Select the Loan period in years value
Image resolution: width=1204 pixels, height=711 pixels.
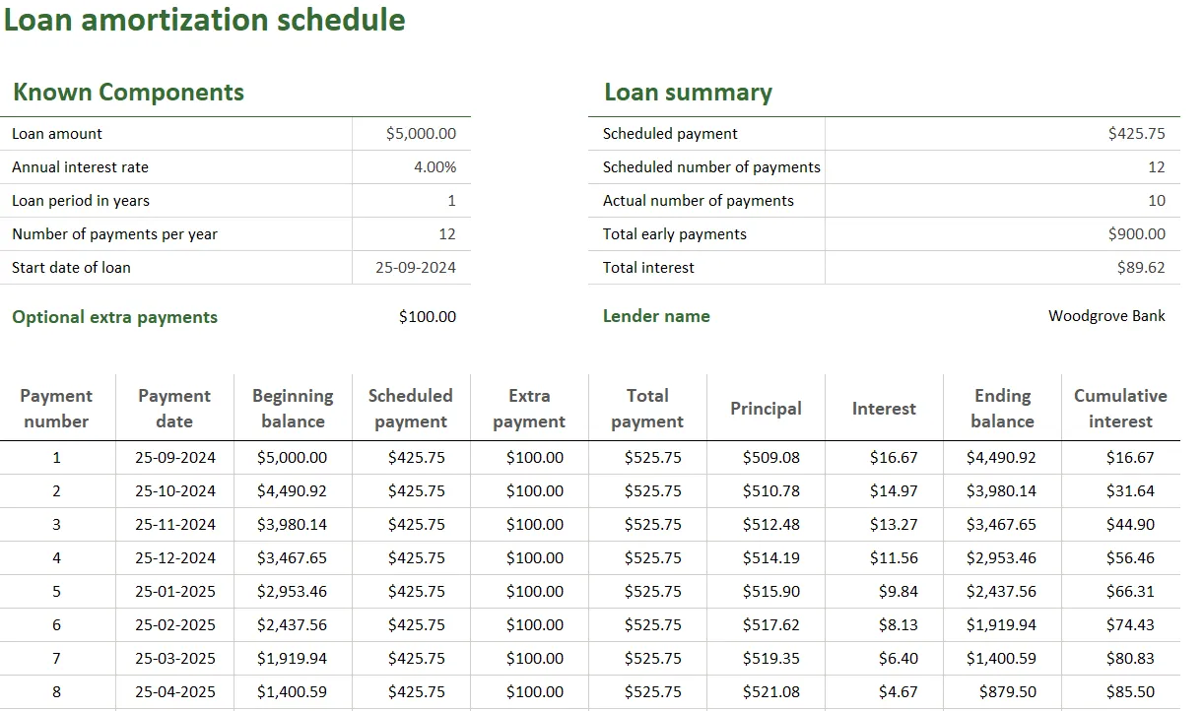pos(412,201)
